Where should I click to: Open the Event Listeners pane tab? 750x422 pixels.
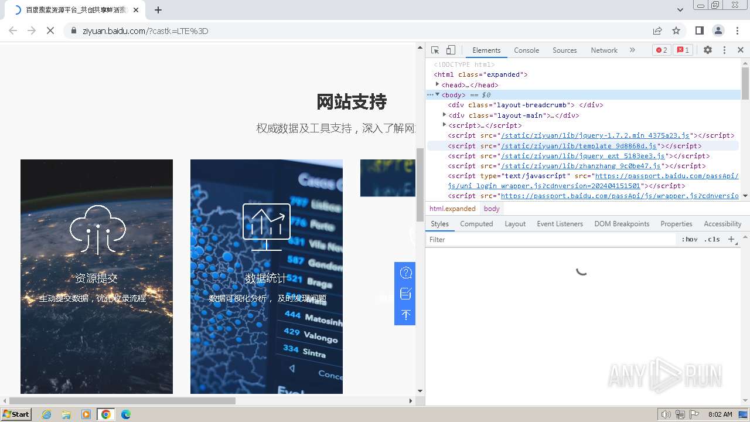point(560,224)
